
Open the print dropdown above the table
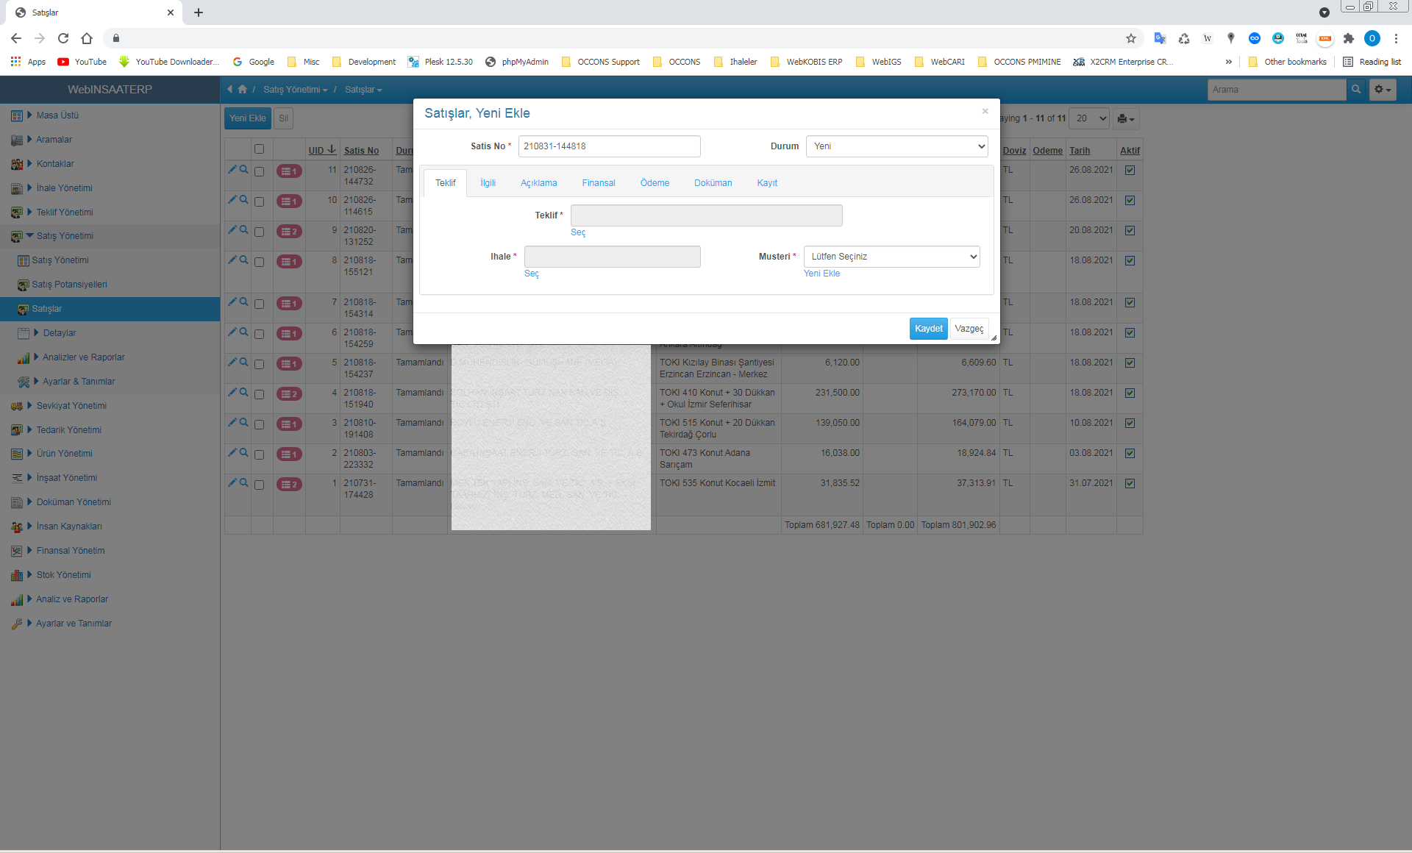tap(1125, 118)
